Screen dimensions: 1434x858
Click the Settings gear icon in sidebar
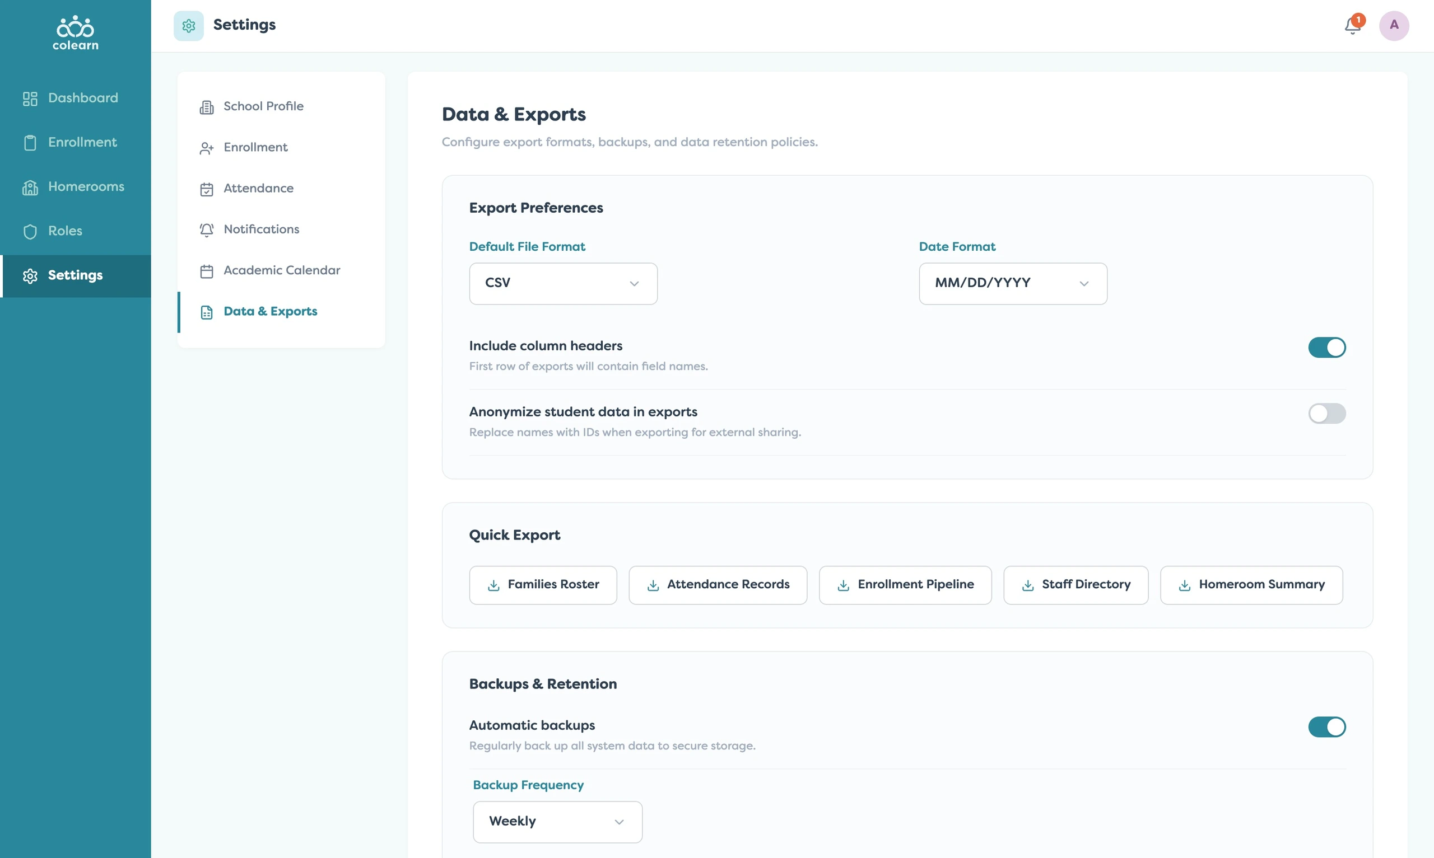[x=30, y=276]
